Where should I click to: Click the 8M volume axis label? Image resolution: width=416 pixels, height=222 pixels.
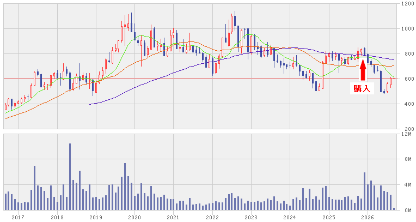click(x=408, y=159)
